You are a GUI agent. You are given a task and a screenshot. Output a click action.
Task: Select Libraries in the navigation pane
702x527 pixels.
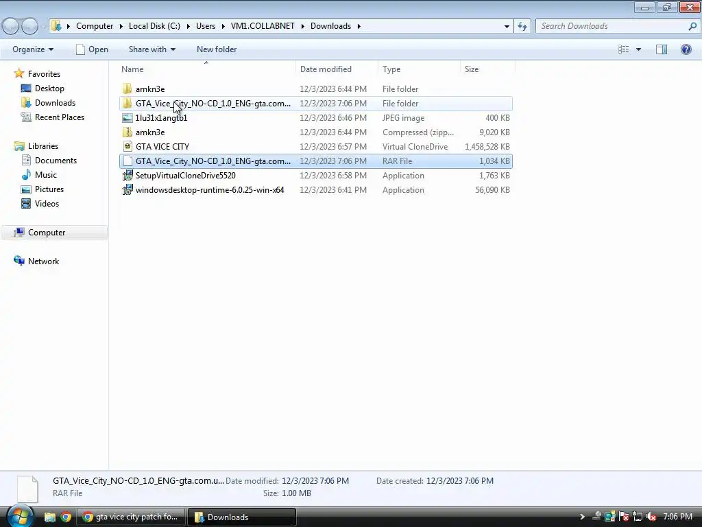(x=43, y=145)
